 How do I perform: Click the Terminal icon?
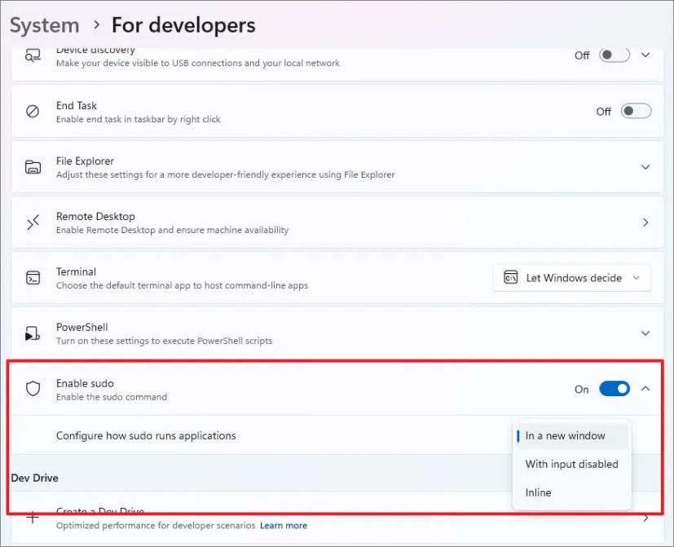point(33,277)
